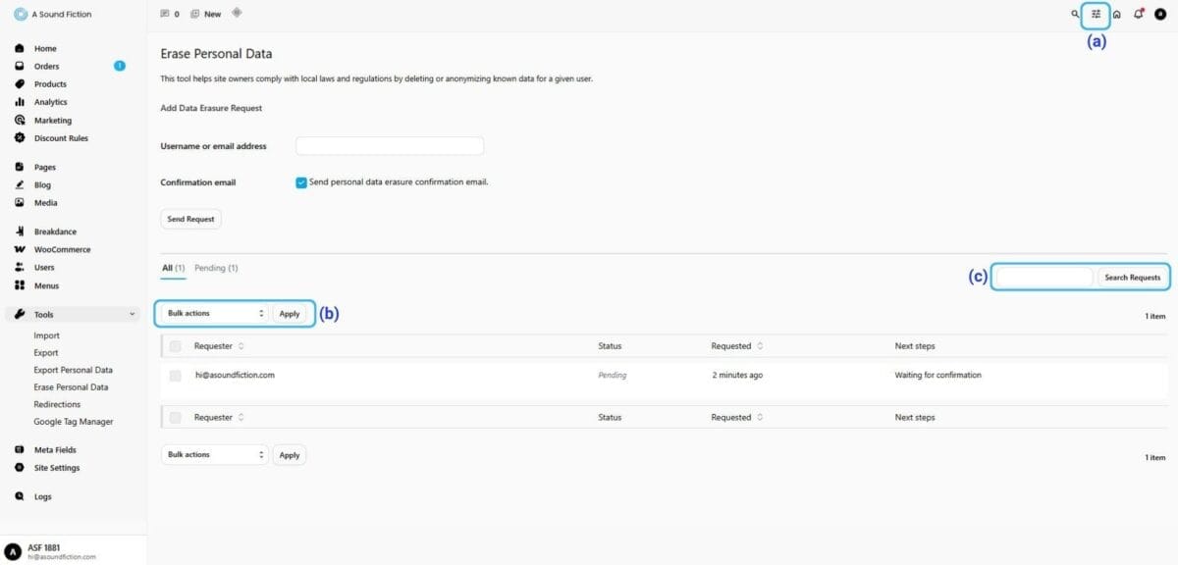The width and height of the screenshot is (1178, 565).
Task: Open the bottom Bulk actions dropdown
Action: tap(215, 455)
